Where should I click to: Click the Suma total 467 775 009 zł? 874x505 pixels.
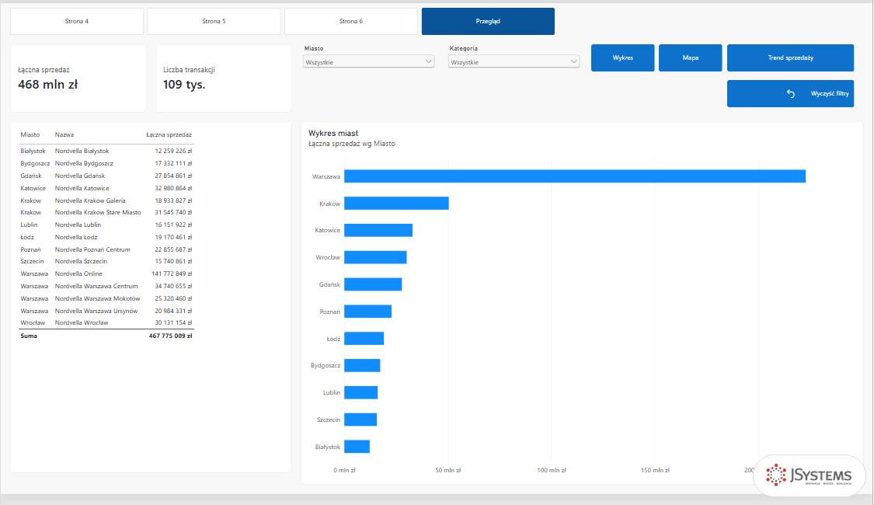(171, 336)
